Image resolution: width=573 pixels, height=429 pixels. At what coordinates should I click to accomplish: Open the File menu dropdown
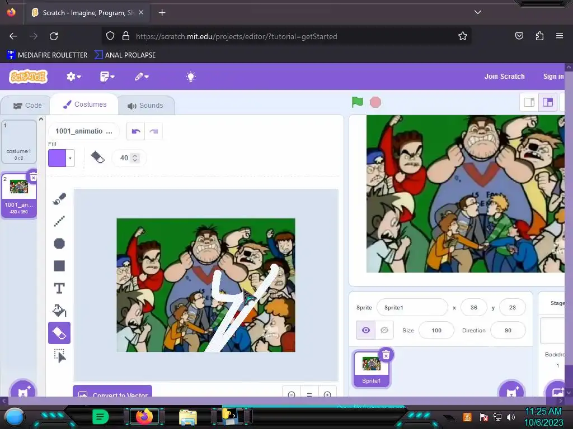107,77
